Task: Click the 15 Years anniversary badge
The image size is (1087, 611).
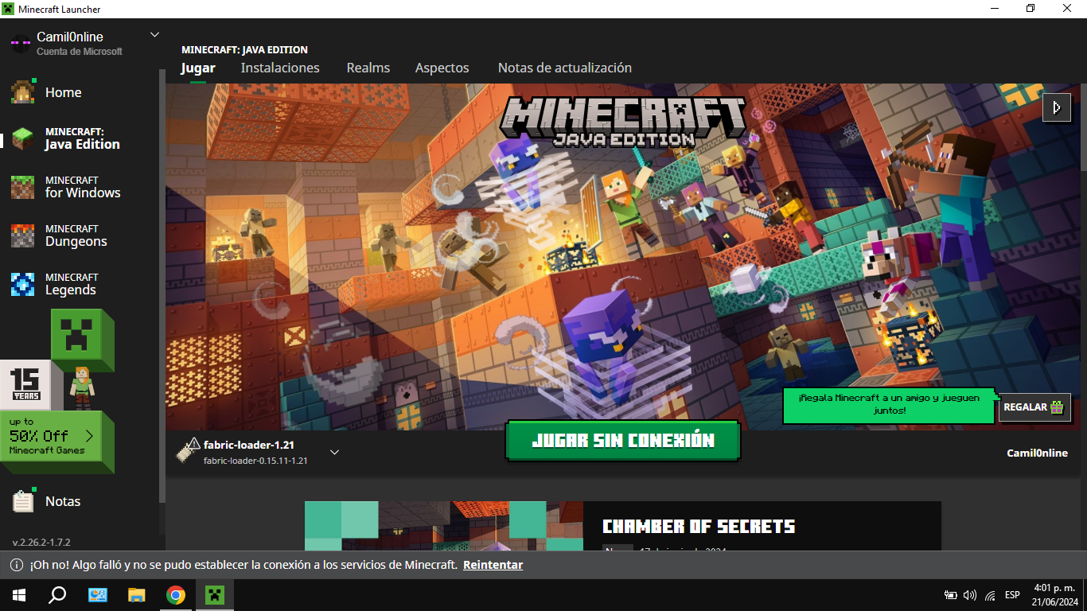Action: (25, 384)
